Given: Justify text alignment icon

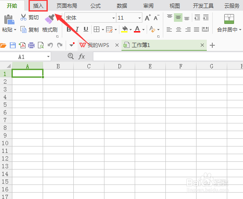Looking at the screenshot, I should [x=197, y=29].
